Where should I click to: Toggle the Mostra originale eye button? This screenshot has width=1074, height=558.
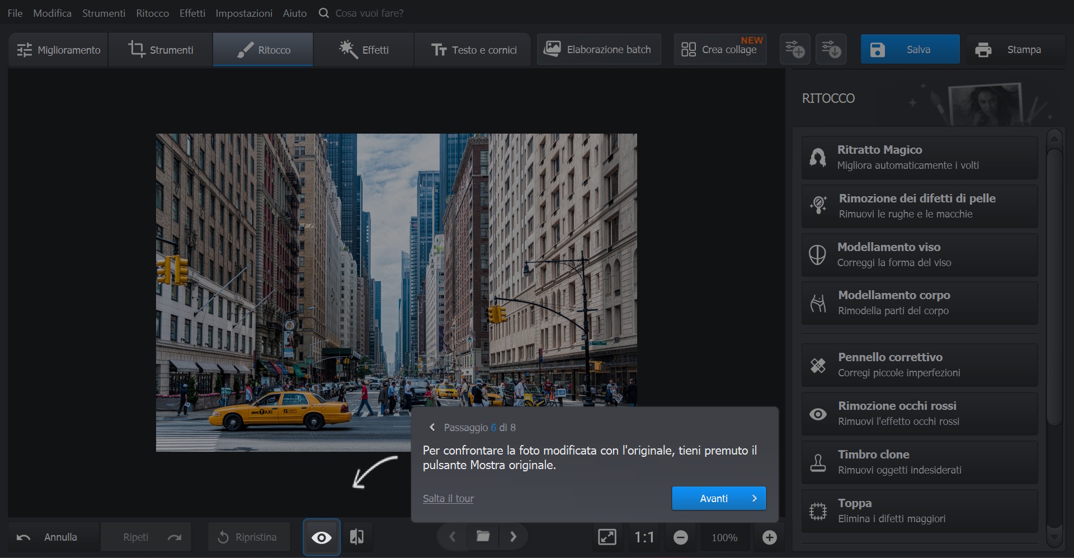[x=322, y=537]
